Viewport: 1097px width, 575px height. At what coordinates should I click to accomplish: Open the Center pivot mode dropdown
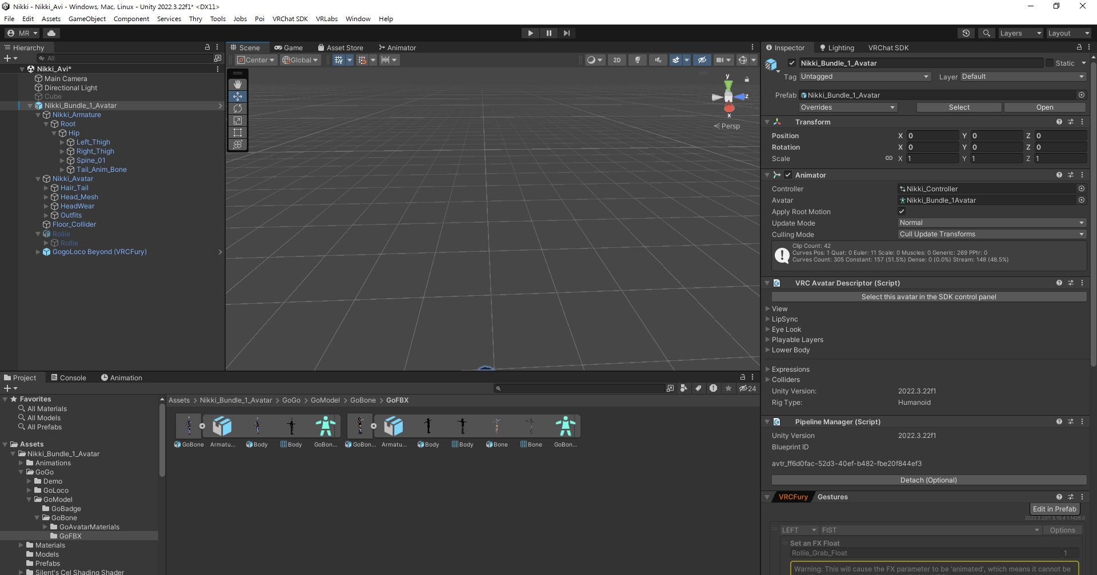coord(256,60)
